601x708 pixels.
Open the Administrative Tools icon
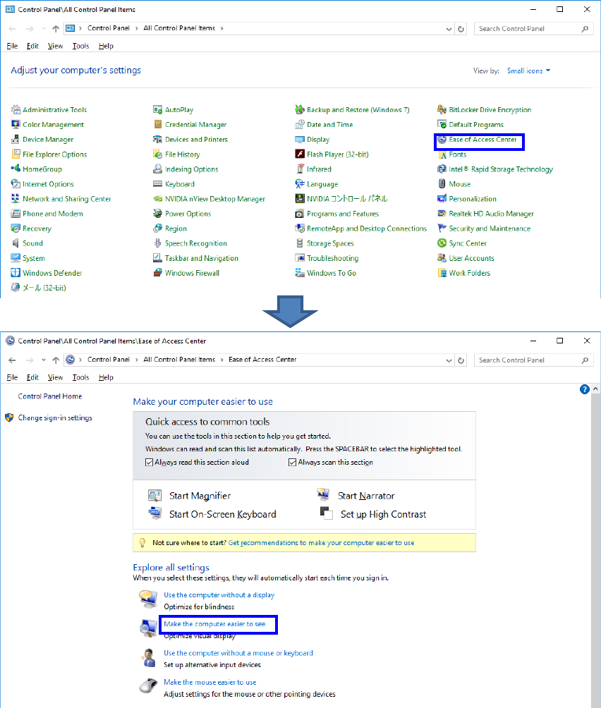tap(16, 109)
